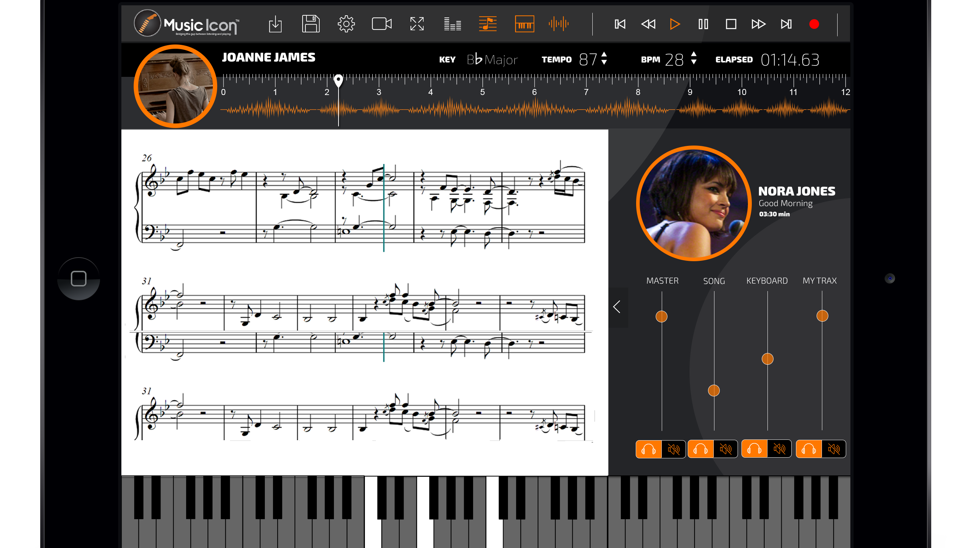Increase BPM with up arrow
Viewport: 975px width, 548px height.
click(693, 54)
